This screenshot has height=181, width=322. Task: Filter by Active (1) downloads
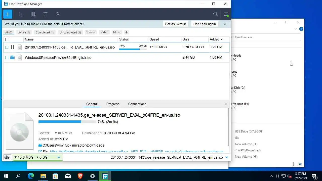click(x=24, y=32)
